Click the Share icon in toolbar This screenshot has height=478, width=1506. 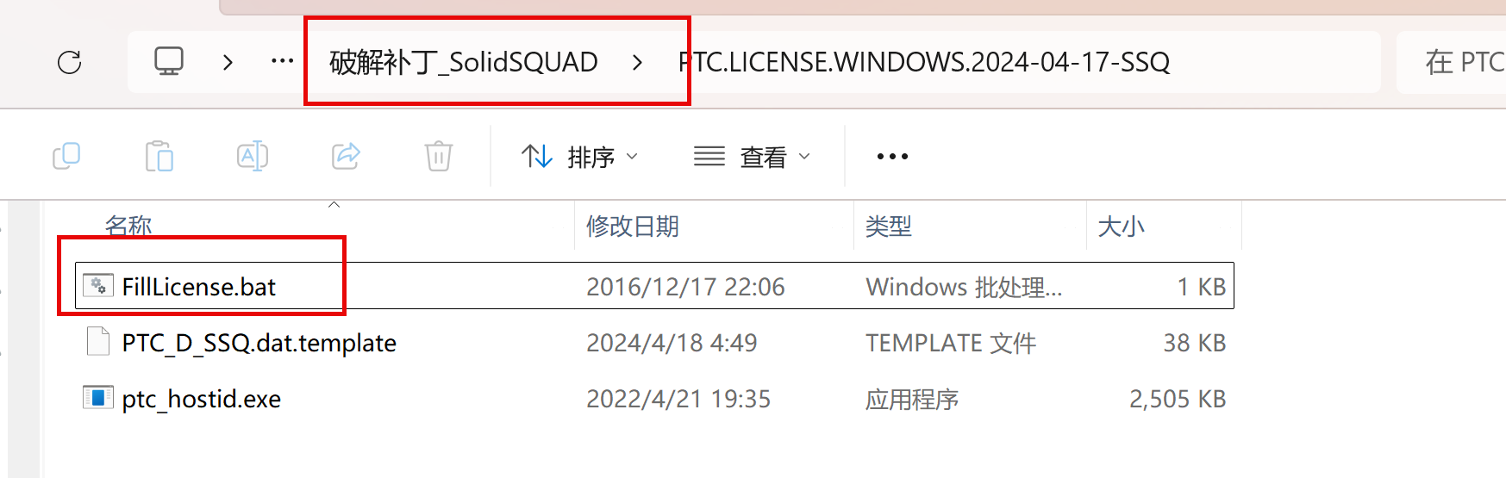click(x=346, y=156)
